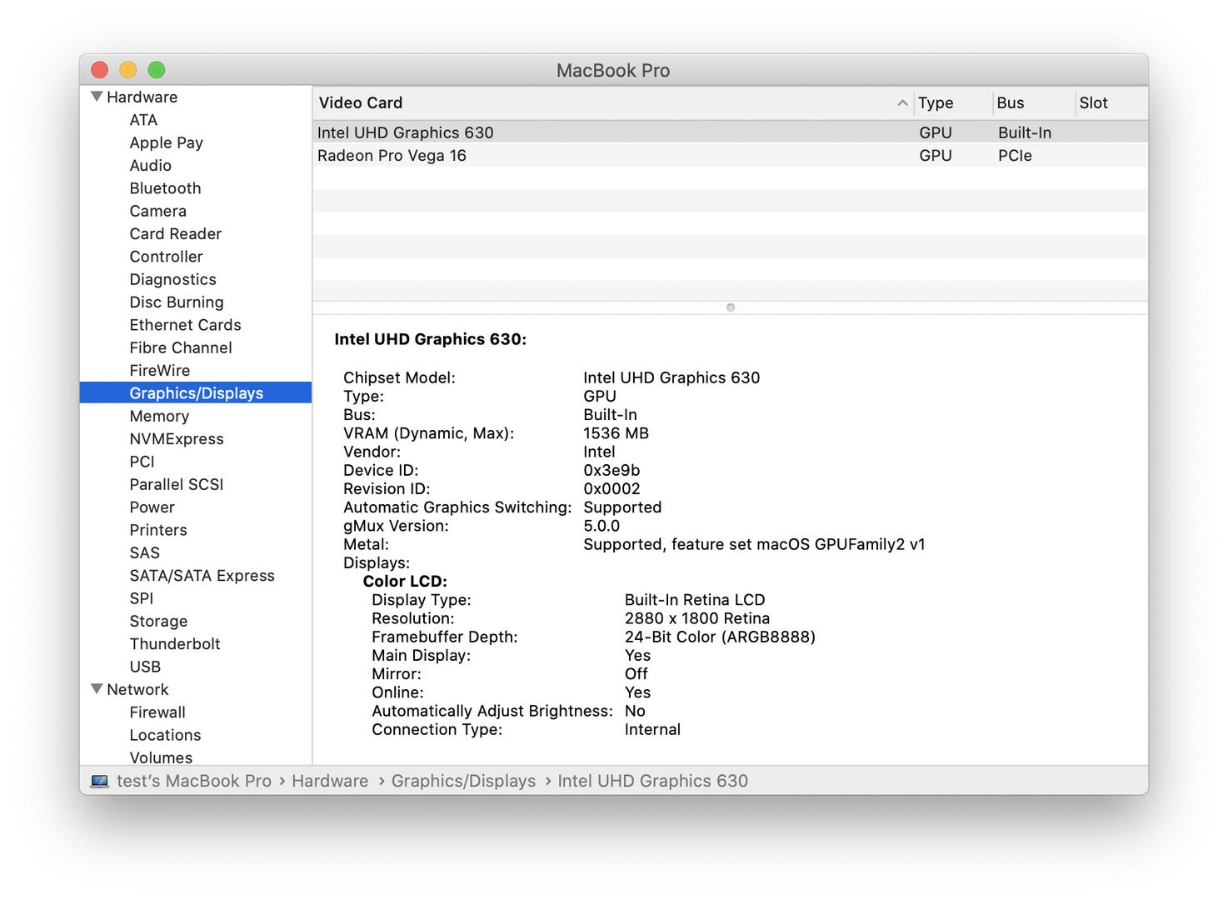Toggle the Video Card sort arrow
This screenshot has height=900, width=1228.
point(902,102)
